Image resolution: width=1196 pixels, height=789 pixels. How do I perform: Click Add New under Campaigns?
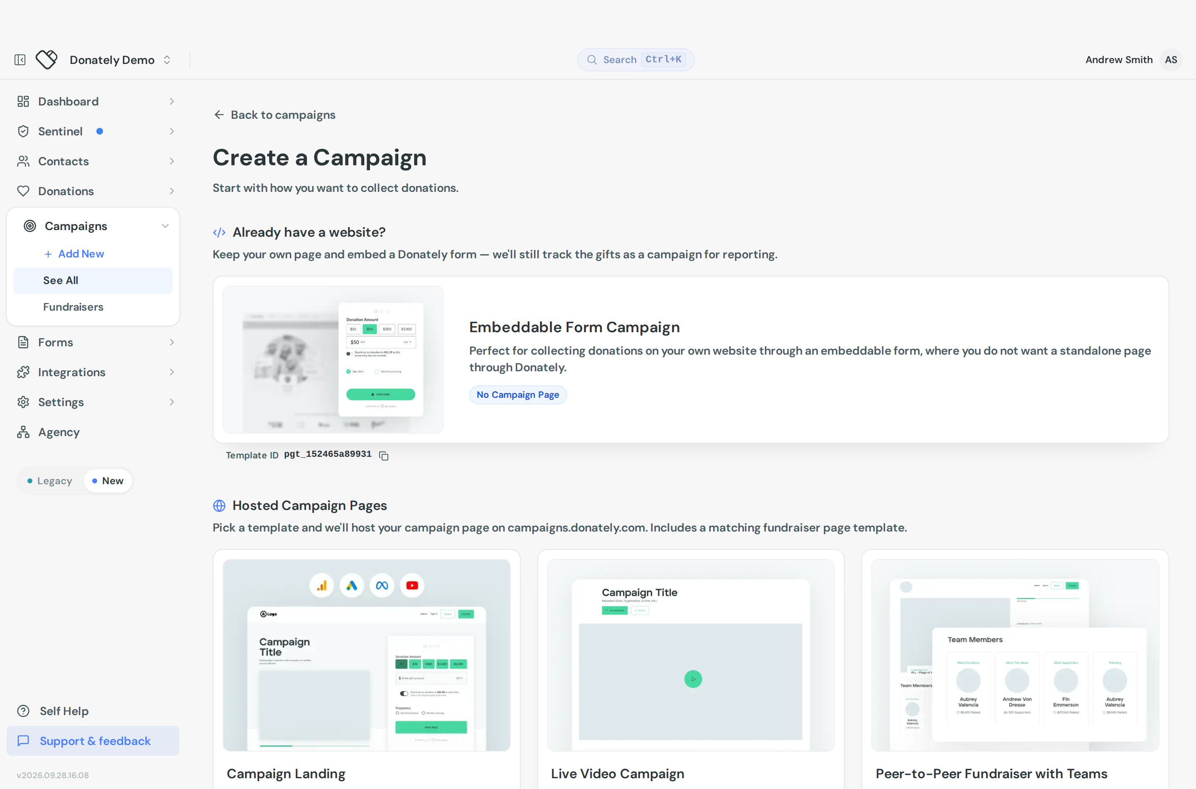74,254
